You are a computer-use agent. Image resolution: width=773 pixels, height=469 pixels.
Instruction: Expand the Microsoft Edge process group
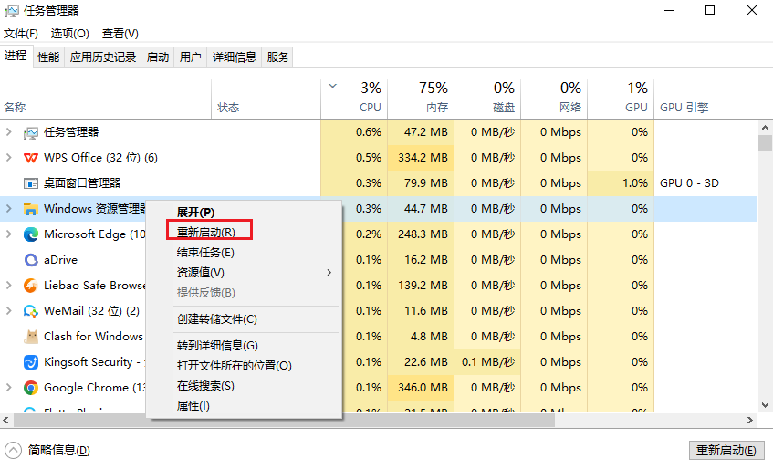(x=8, y=234)
